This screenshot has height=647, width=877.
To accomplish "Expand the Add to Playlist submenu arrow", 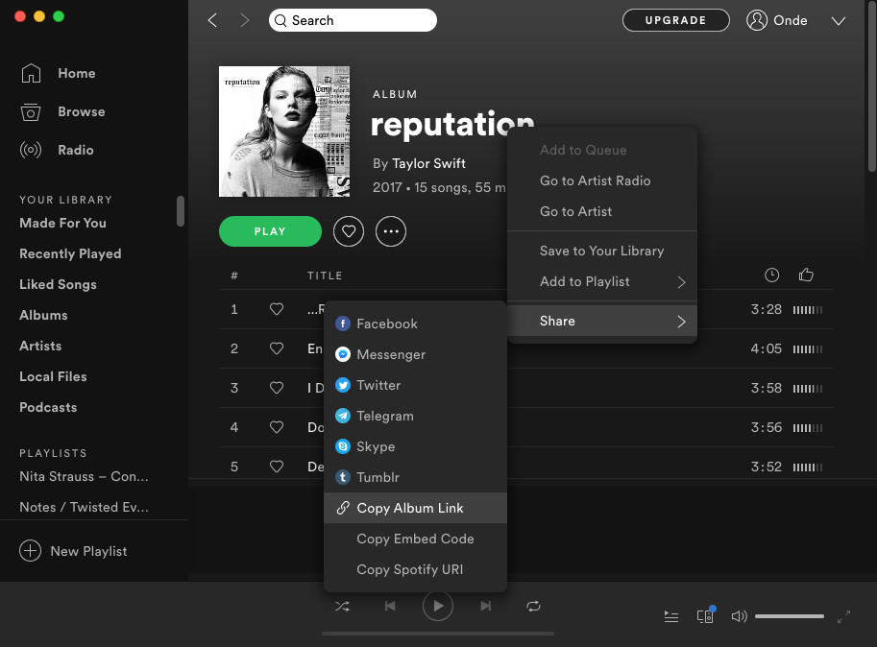I will click(x=681, y=282).
